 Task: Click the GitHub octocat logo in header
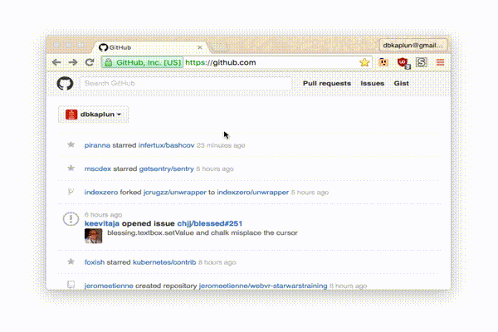[x=65, y=84]
